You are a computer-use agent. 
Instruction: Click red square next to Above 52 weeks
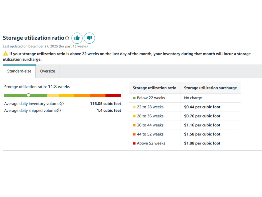pyautogui.click(x=134, y=143)
